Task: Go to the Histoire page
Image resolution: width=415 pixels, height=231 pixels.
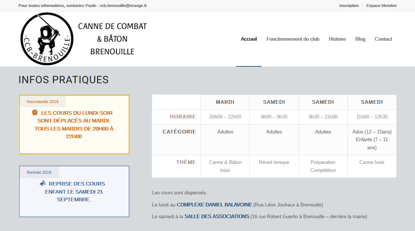Action: (337, 39)
